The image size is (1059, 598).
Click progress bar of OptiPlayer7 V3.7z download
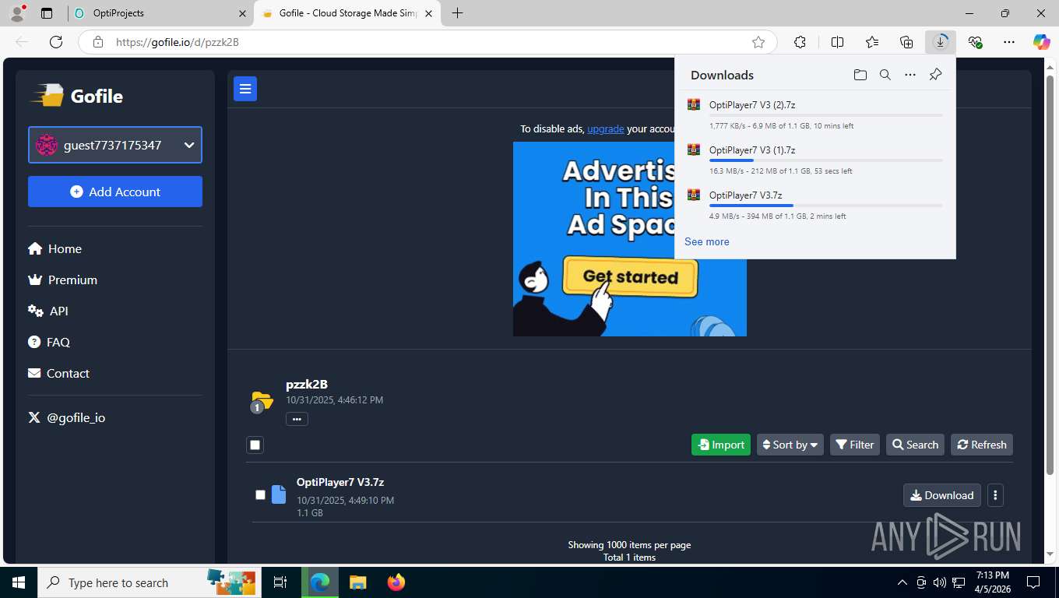click(x=825, y=206)
